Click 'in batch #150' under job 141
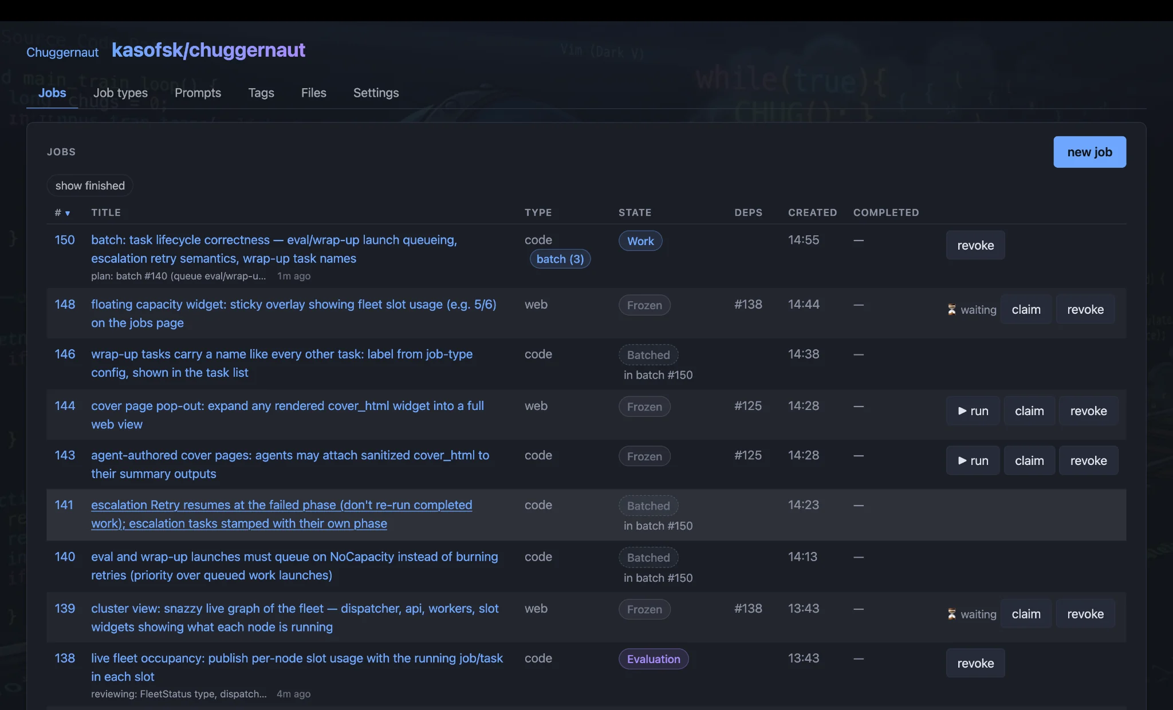The height and width of the screenshot is (710, 1173). click(x=658, y=526)
